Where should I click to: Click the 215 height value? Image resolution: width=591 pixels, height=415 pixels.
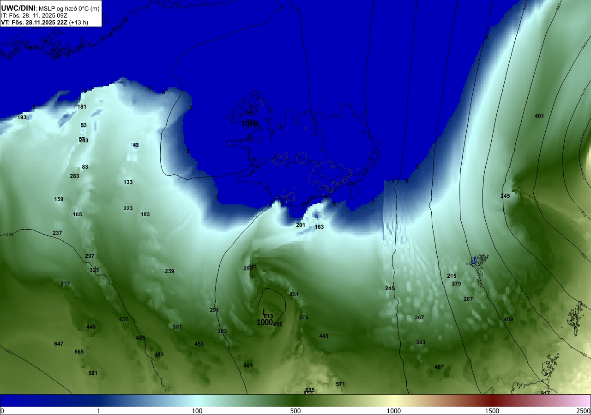pos(452,276)
